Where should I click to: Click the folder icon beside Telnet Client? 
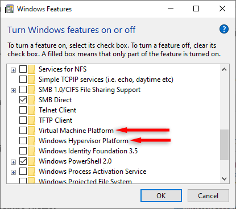[x=31, y=110]
